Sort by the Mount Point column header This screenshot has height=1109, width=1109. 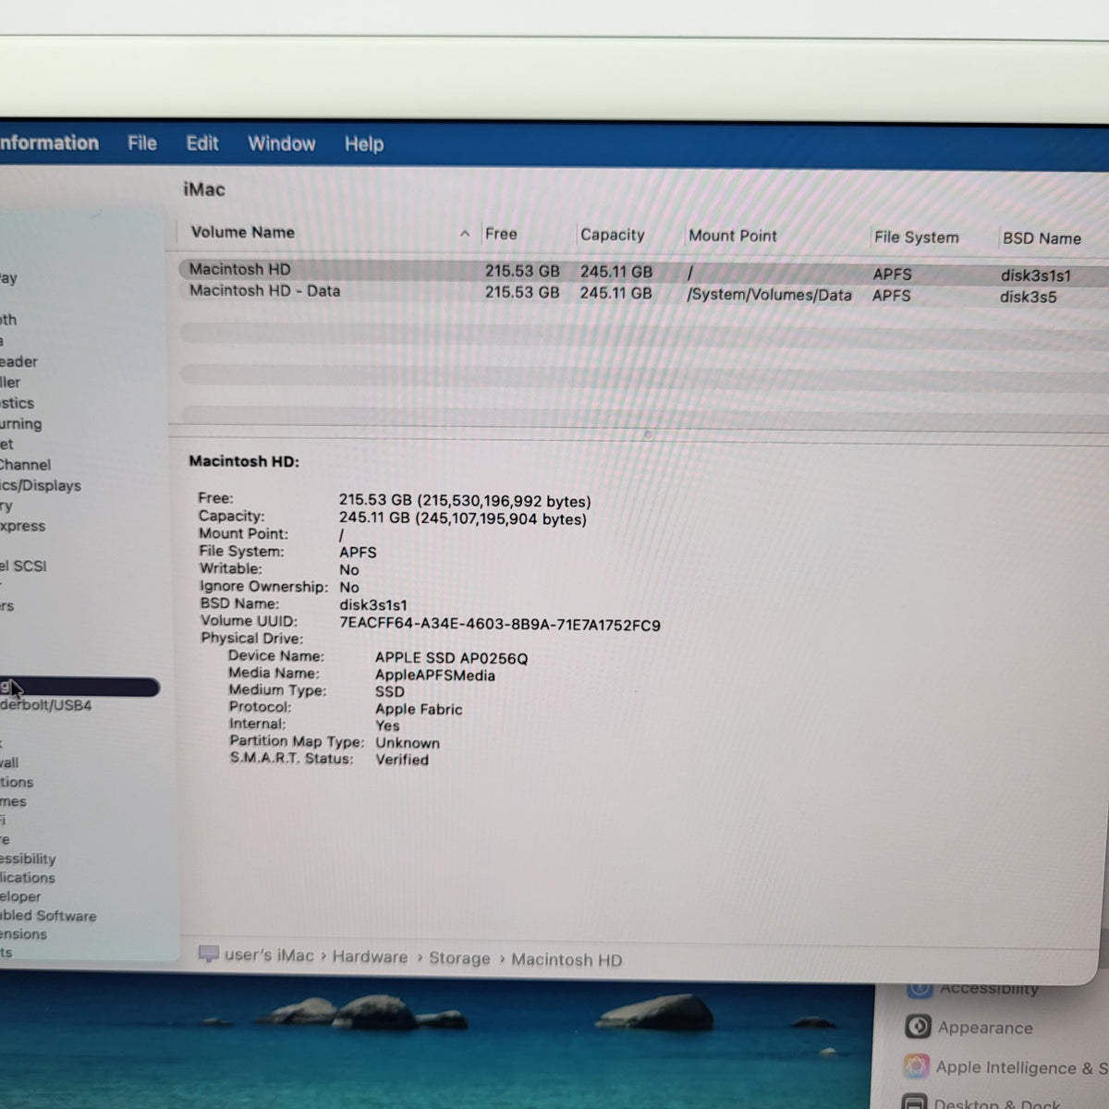(x=733, y=236)
